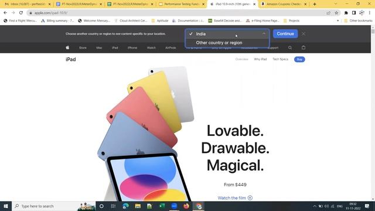The width and height of the screenshot is (375, 211).
Task: Bookmark this page with the star icon
Action: [336, 13]
